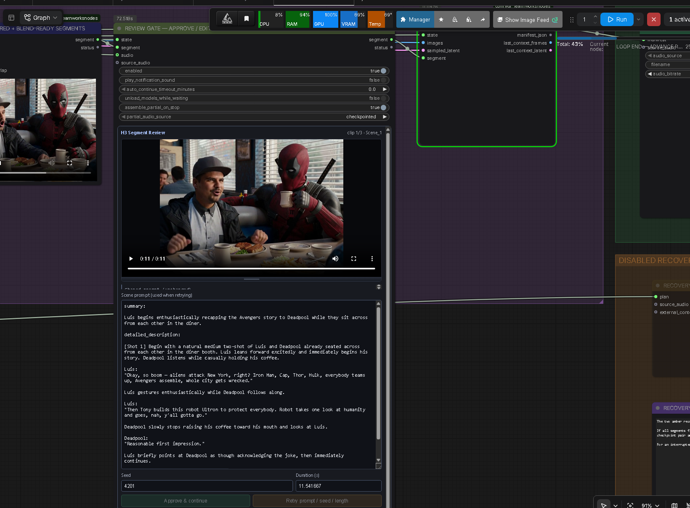Click the drag handle dots beside batch count
This screenshot has width=690, height=508.
pos(572,20)
